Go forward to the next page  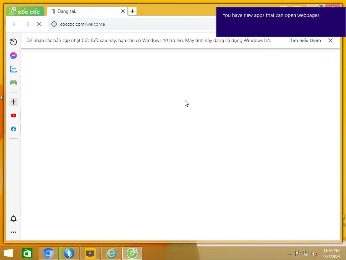coord(27,24)
